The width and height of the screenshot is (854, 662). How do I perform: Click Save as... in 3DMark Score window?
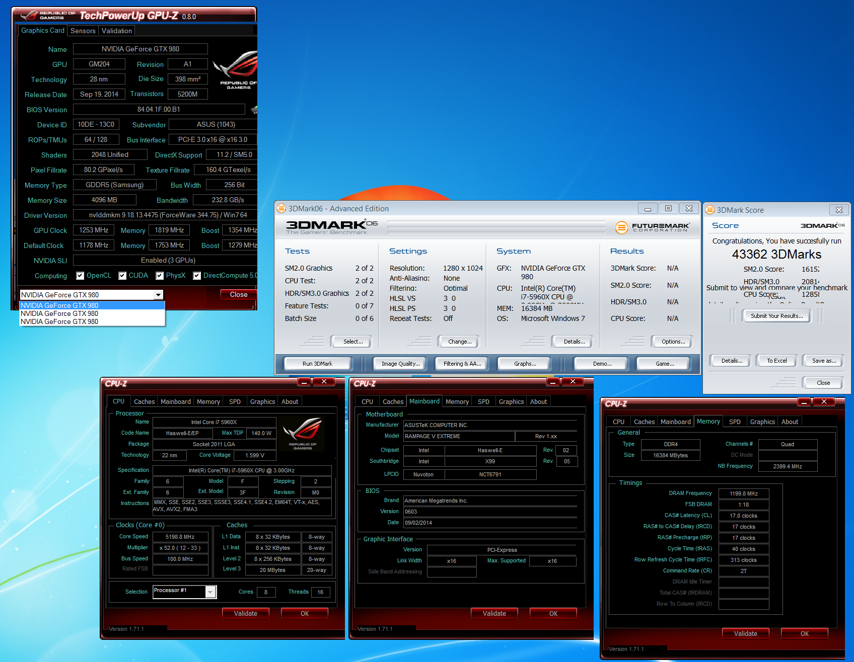coord(824,361)
